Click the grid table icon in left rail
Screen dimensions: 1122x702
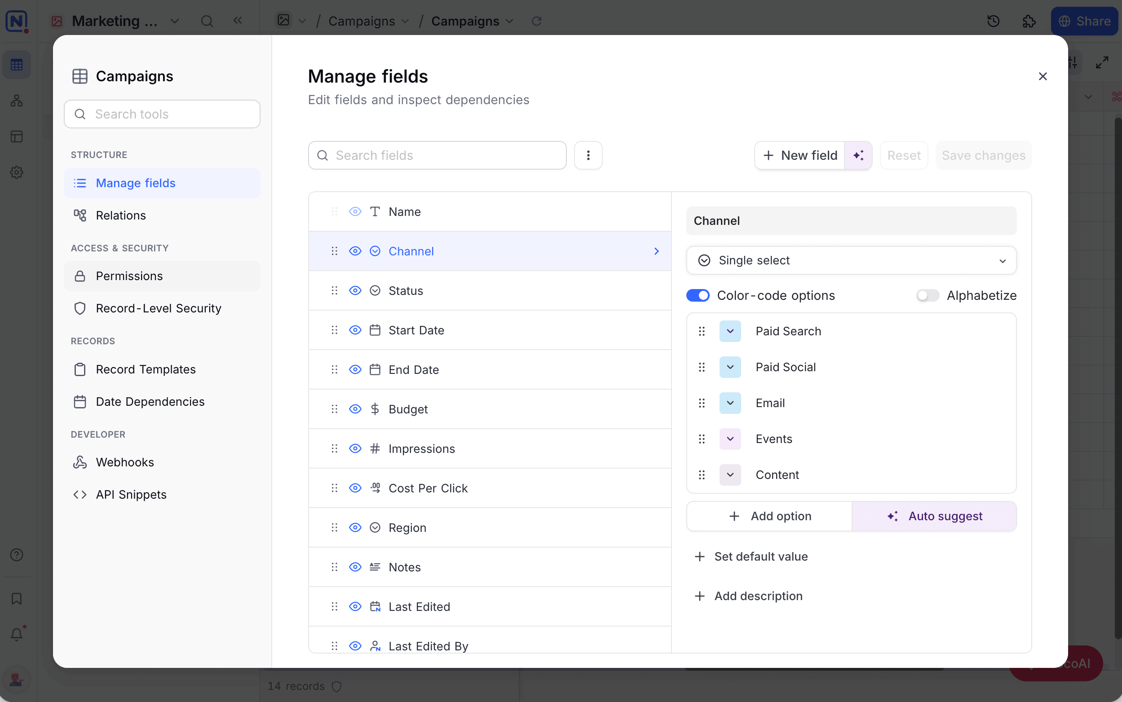pyautogui.click(x=17, y=65)
